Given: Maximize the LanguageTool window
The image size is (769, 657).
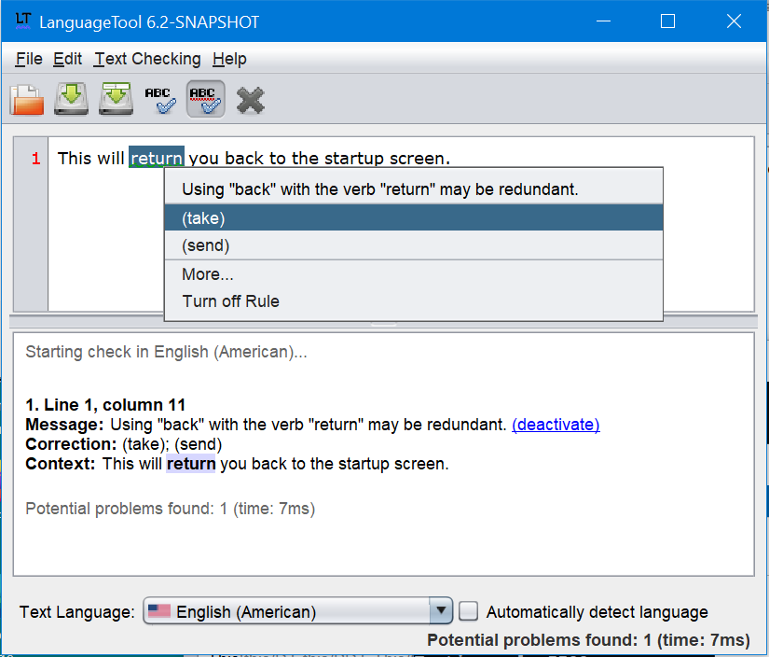Looking at the screenshot, I should 667,21.
